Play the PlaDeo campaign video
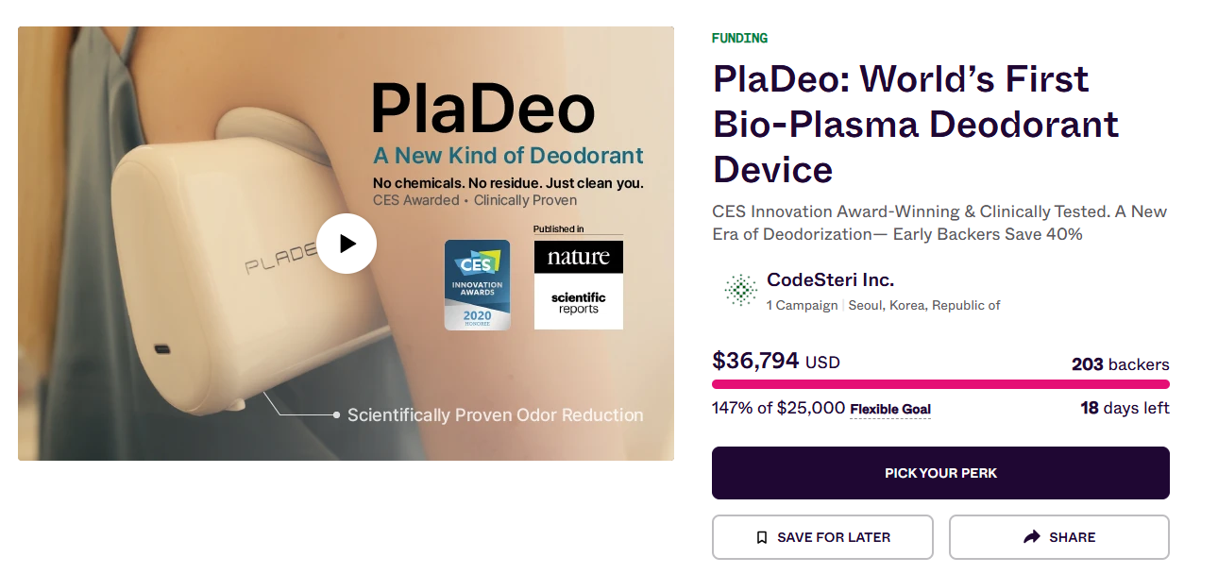The image size is (1218, 574). coord(347,244)
